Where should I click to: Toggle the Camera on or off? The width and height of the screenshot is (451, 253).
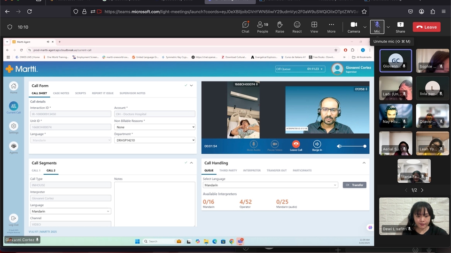click(354, 27)
